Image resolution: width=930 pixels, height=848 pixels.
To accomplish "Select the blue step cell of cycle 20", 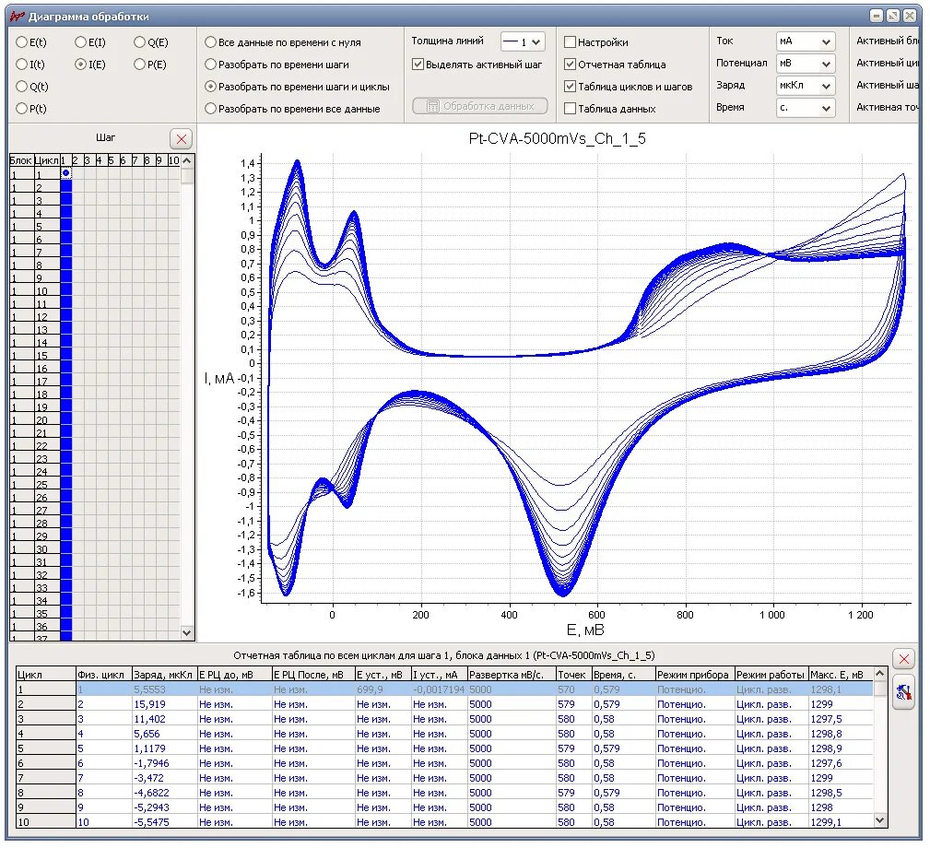I will click(x=65, y=419).
